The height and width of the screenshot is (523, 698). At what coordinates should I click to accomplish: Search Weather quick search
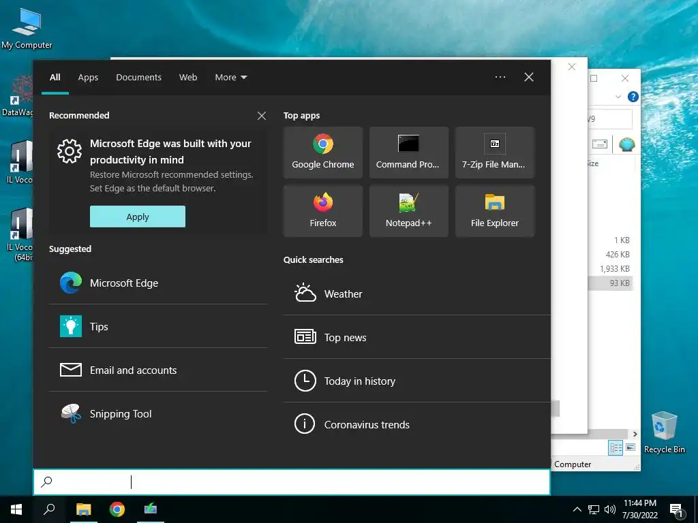[x=416, y=294]
